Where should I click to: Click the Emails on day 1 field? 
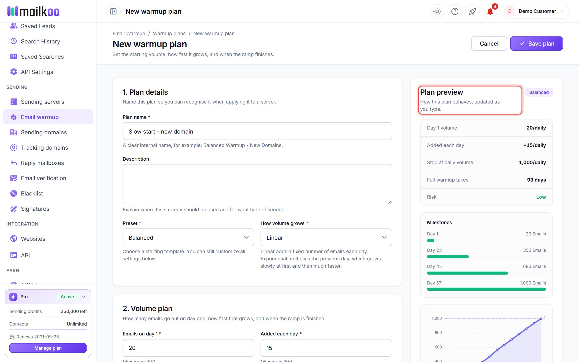[188, 348]
